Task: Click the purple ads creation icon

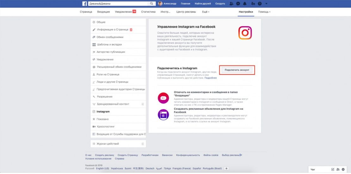Action: (x=163, y=115)
